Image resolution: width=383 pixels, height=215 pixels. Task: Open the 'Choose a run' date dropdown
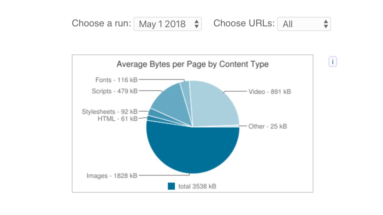[168, 24]
